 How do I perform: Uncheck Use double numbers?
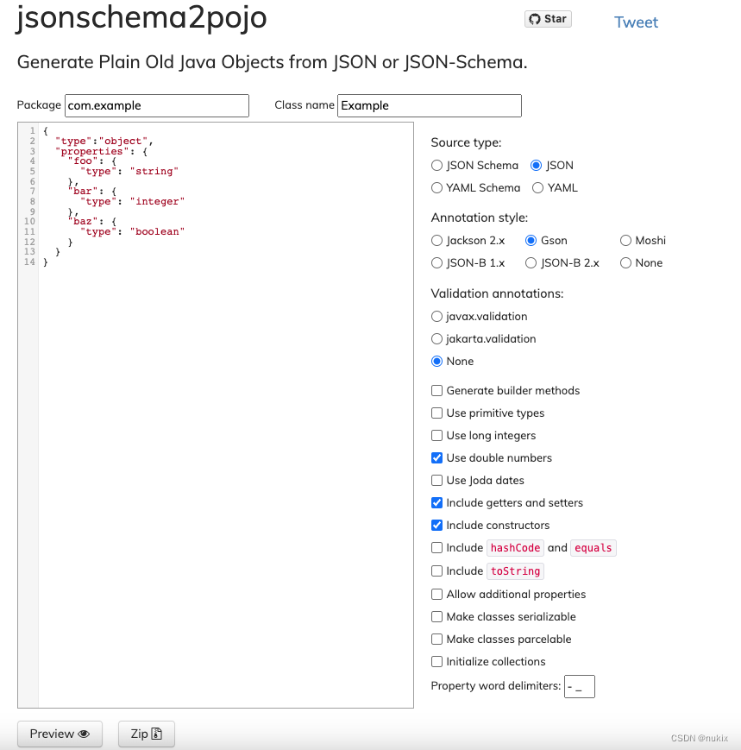click(436, 458)
